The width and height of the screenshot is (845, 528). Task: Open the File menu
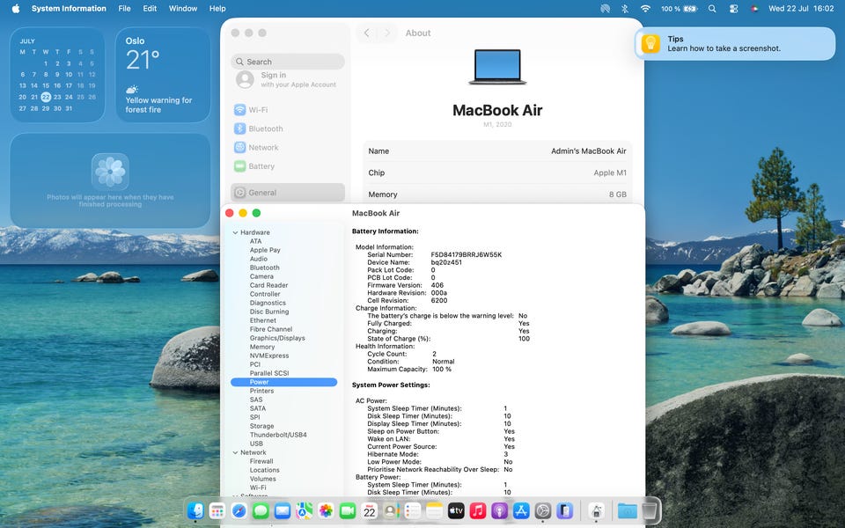(124, 9)
